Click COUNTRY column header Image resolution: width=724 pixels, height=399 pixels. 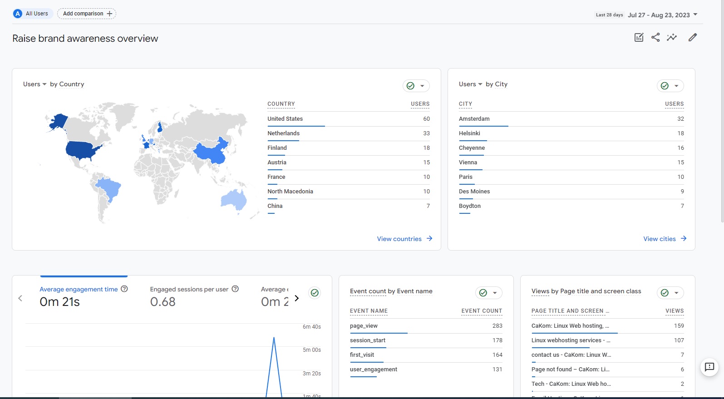click(x=281, y=104)
